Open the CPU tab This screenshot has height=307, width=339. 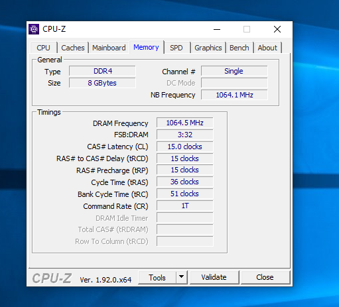point(44,48)
